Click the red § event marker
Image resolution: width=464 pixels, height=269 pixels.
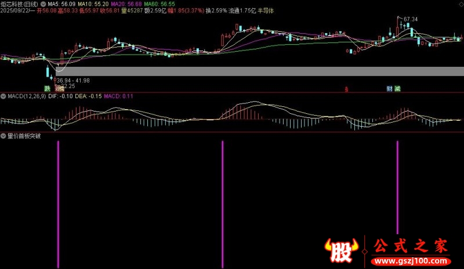(x=346, y=89)
